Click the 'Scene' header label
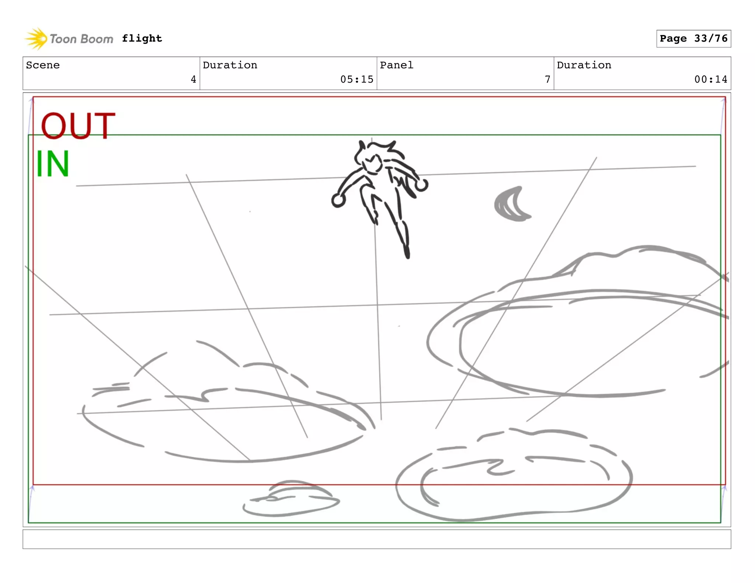The height and width of the screenshot is (583, 755). (x=43, y=65)
